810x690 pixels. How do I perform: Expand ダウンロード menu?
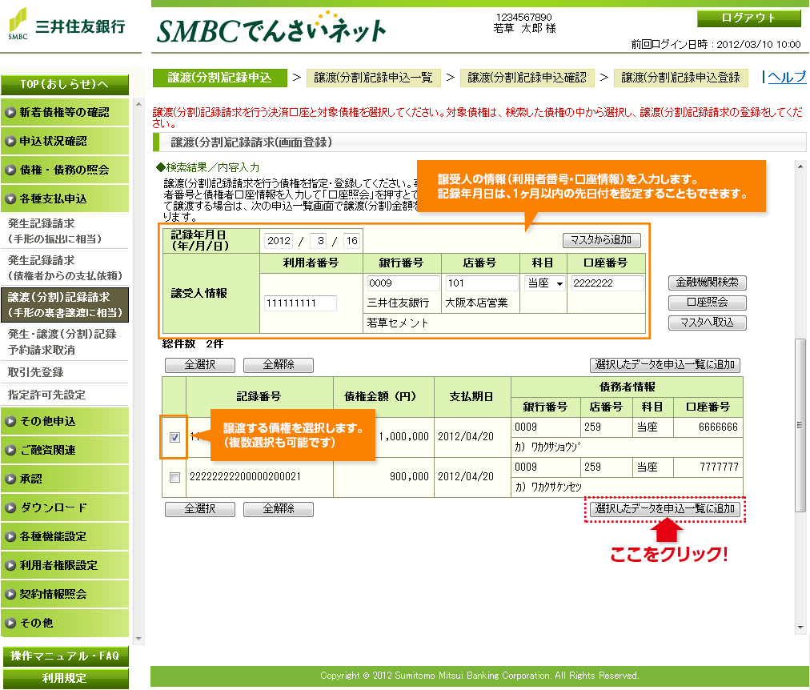(65, 507)
